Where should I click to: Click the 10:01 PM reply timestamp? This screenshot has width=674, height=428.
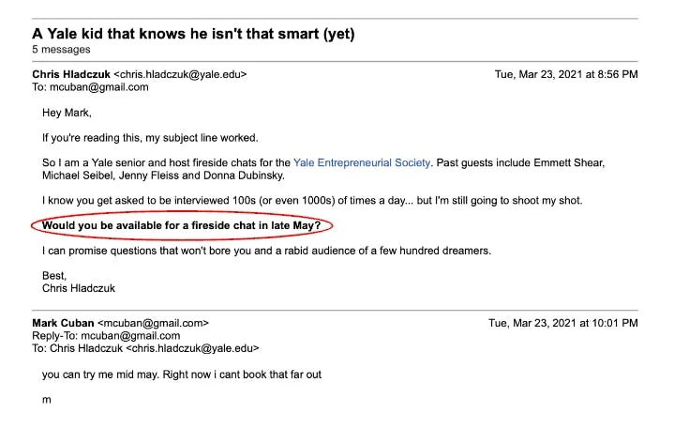coord(562,323)
